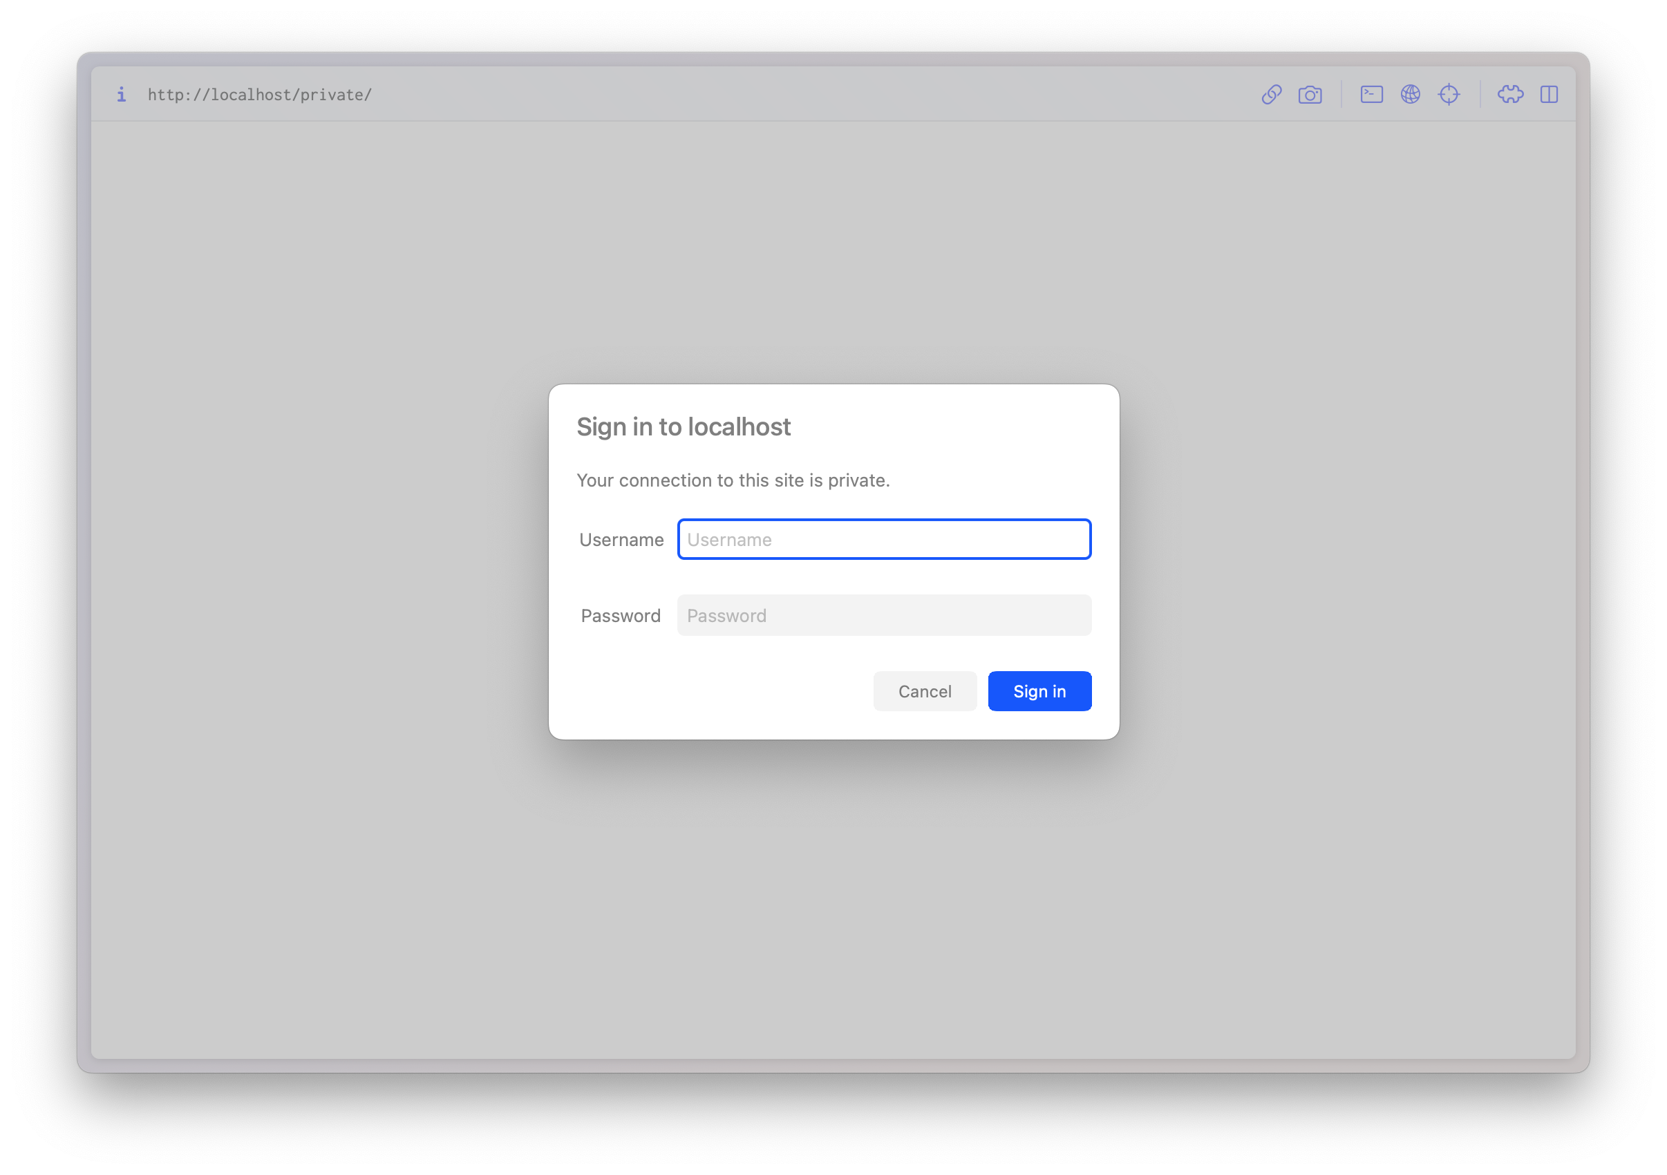
Task: Click the 'Sign in to localhost' heading
Action: pyautogui.click(x=684, y=427)
